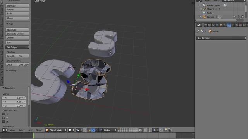
Task: Disable Constraint Axis Y checkbox
Action: point(3,118)
